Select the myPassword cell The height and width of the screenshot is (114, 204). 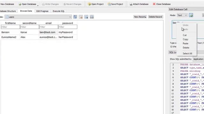[68, 32]
